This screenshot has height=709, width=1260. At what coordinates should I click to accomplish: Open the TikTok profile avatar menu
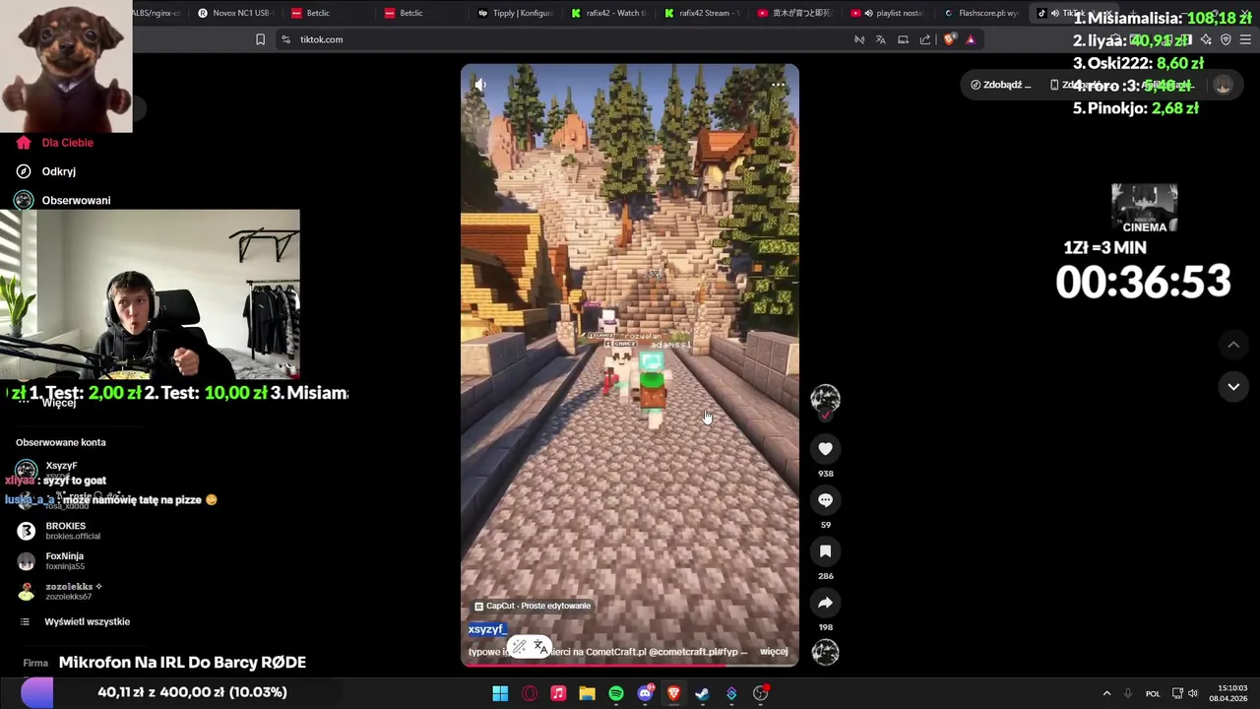pos(1223,85)
